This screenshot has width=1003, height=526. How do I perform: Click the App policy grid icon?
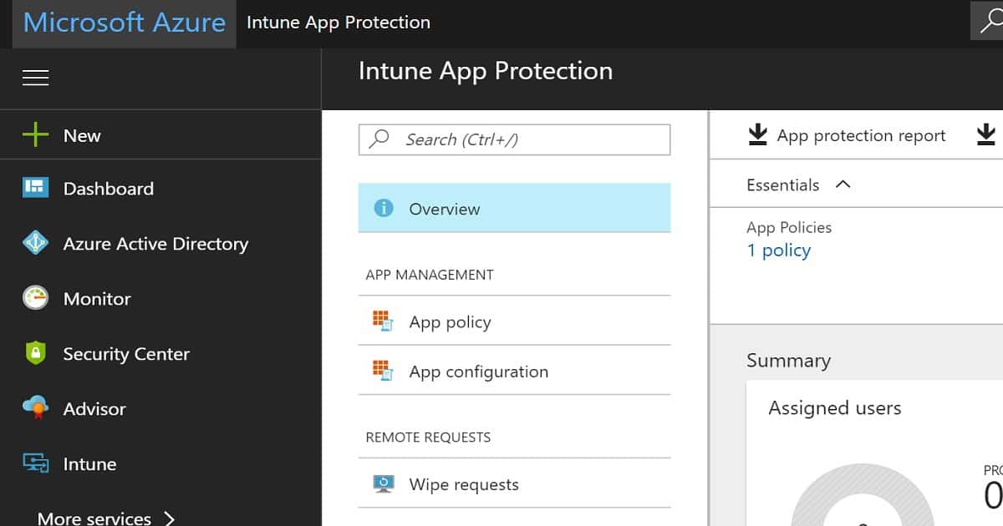(x=383, y=321)
